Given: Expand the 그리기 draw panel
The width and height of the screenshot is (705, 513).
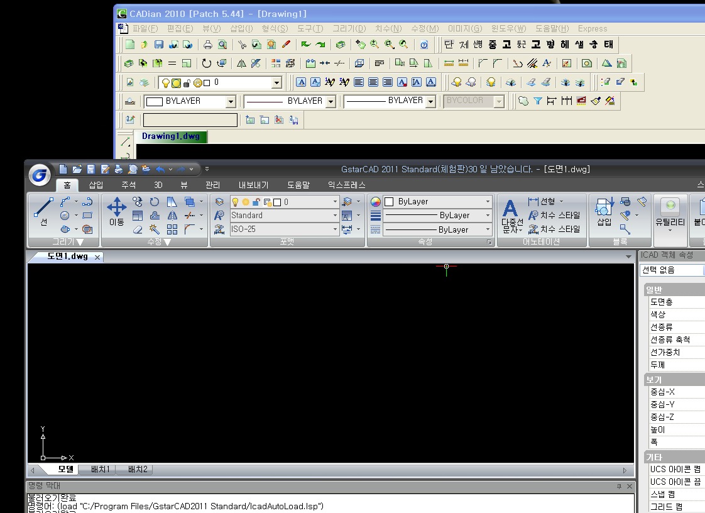Looking at the screenshot, I should (x=68, y=241).
